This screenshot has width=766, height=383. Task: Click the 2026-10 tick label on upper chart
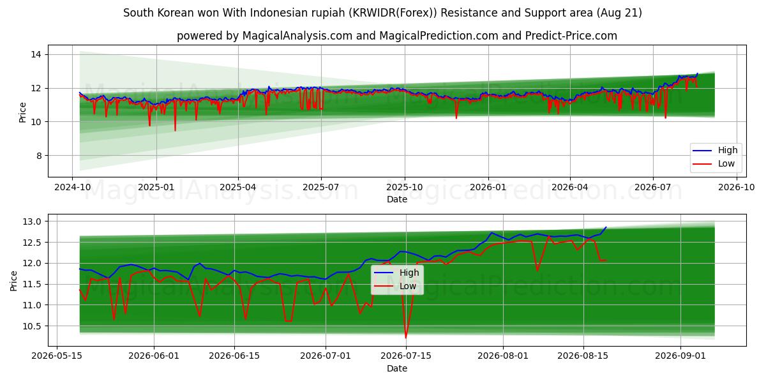(x=736, y=188)
